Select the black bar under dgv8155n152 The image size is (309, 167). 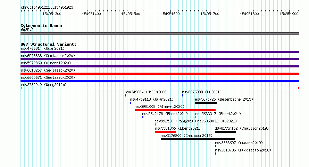(225, 132)
